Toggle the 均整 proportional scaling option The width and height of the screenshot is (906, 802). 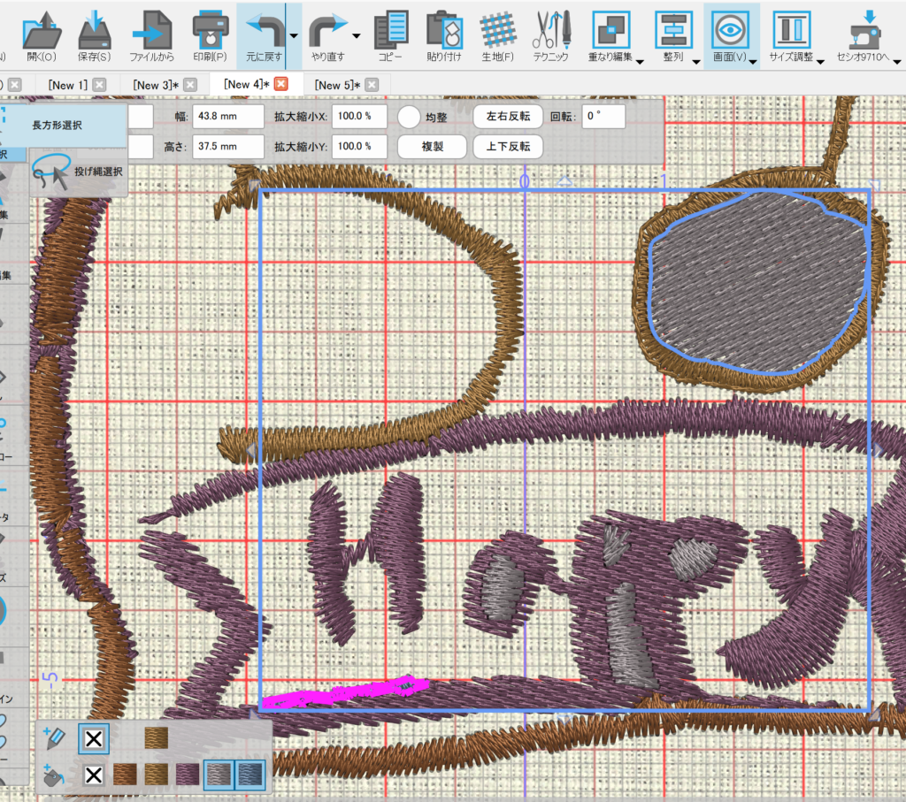409,117
